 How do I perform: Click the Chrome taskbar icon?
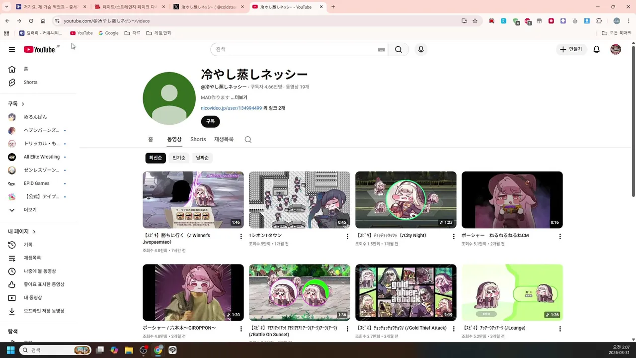pyautogui.click(x=158, y=350)
